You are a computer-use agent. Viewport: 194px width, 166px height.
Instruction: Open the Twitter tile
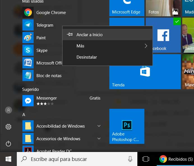(188, 35)
